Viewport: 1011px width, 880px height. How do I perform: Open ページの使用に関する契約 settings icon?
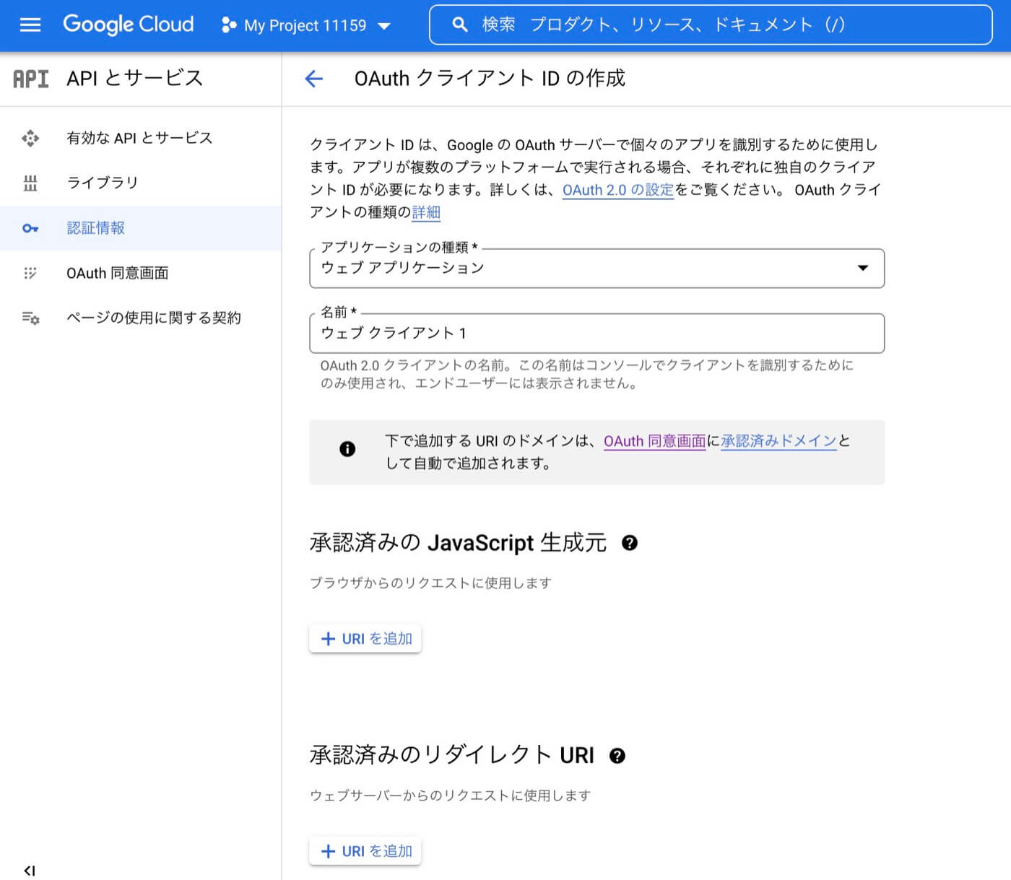coord(30,318)
